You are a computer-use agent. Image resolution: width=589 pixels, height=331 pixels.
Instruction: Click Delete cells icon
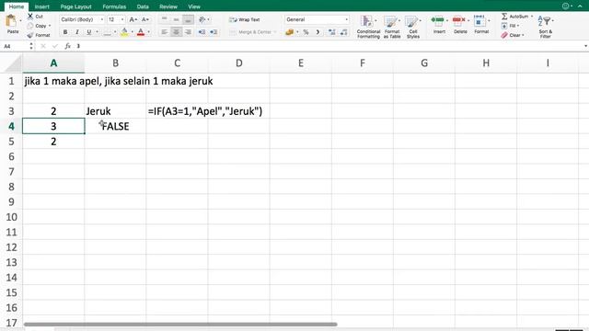tap(458, 20)
